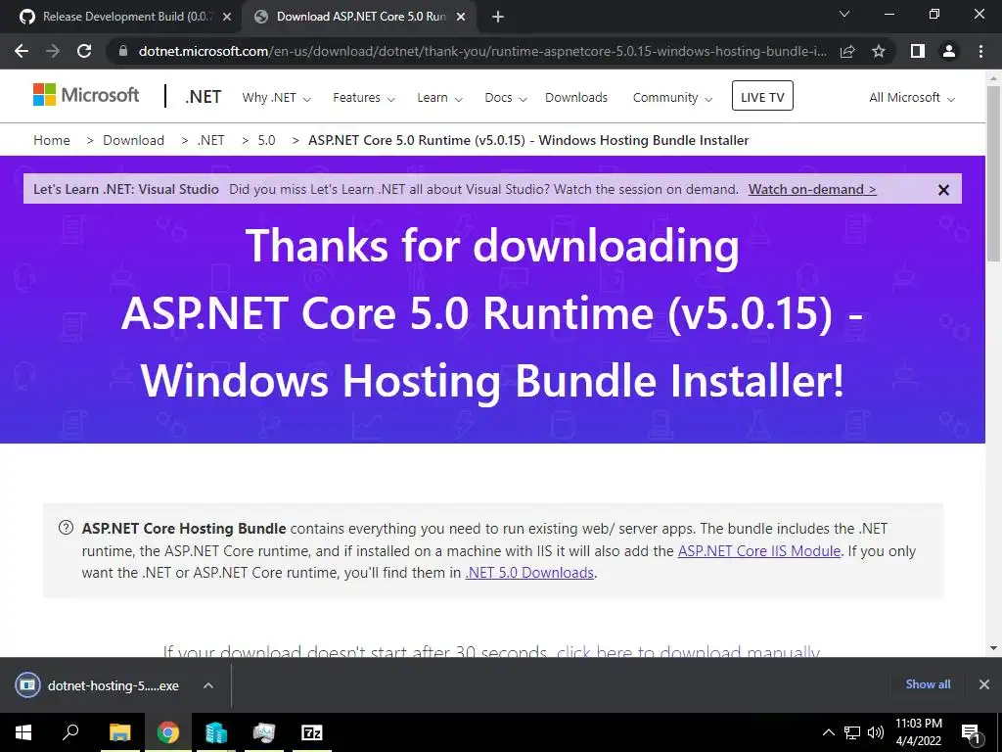Open a new tab with the plus icon
1002x752 pixels.
coord(498,17)
